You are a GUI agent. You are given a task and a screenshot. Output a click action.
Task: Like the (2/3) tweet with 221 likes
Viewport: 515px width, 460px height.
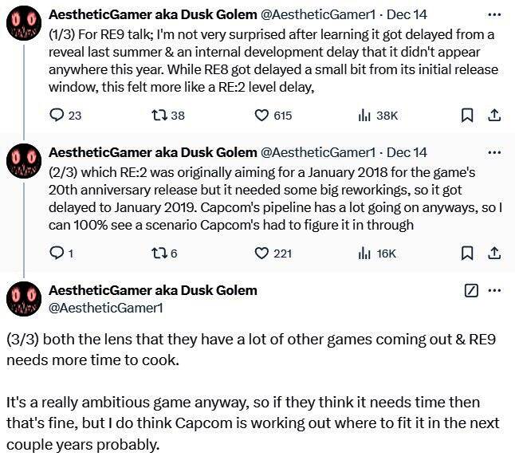[261, 254]
